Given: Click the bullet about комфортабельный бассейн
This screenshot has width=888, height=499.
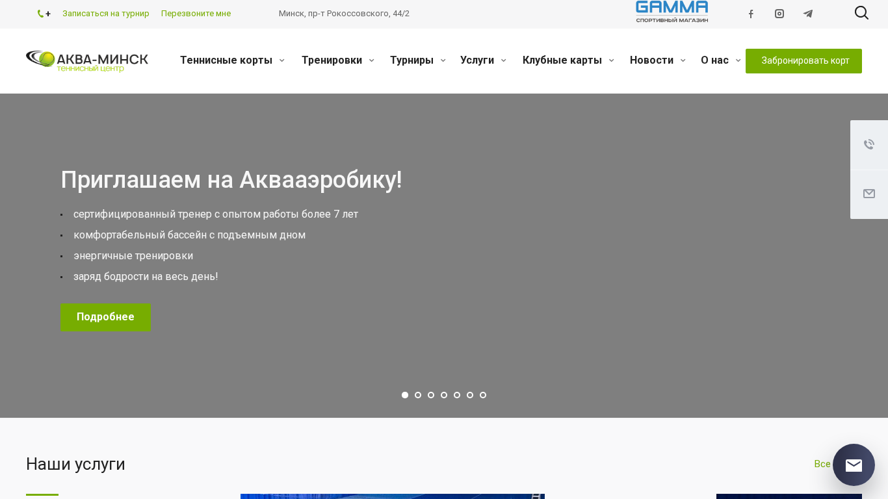Looking at the screenshot, I should pos(189,235).
